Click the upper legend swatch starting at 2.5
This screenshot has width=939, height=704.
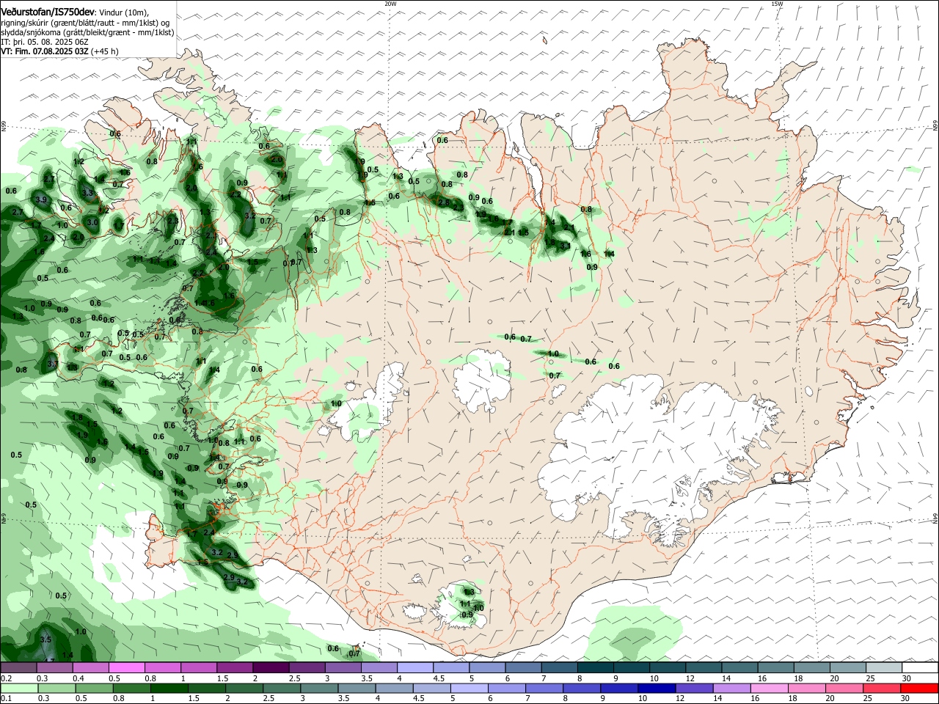click(x=307, y=668)
